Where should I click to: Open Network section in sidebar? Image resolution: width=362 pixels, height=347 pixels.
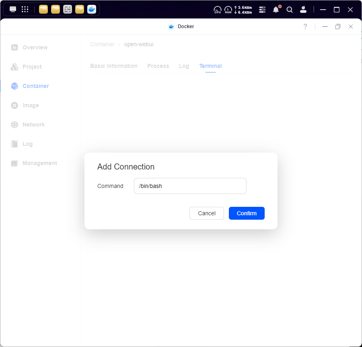(x=33, y=125)
